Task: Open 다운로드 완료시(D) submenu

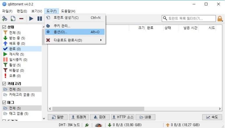Action: tap(75, 40)
